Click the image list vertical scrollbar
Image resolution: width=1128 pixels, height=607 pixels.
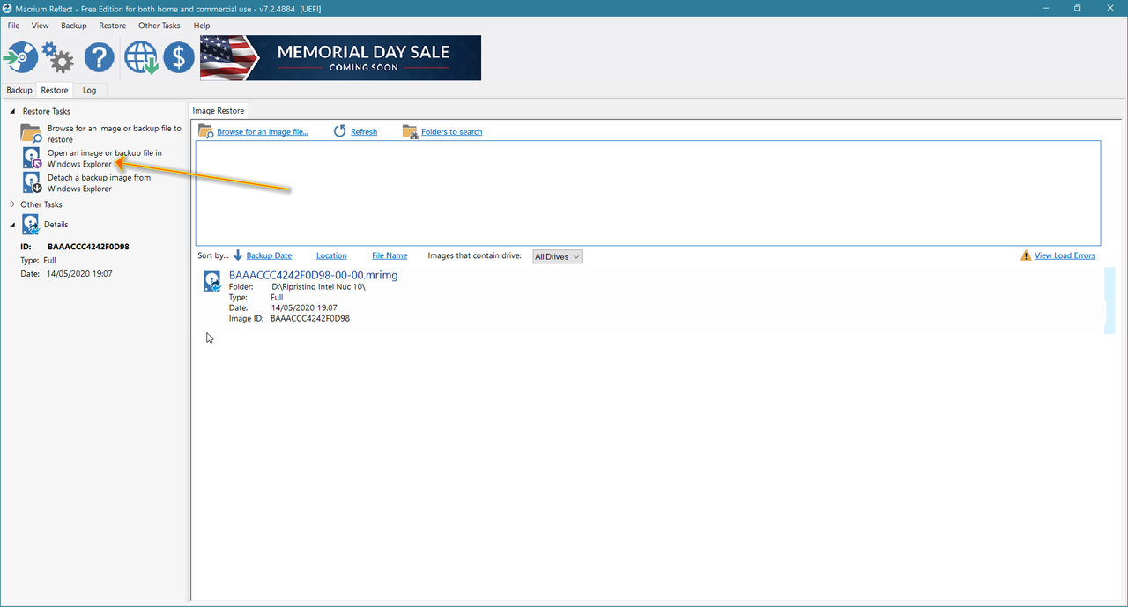click(1109, 300)
